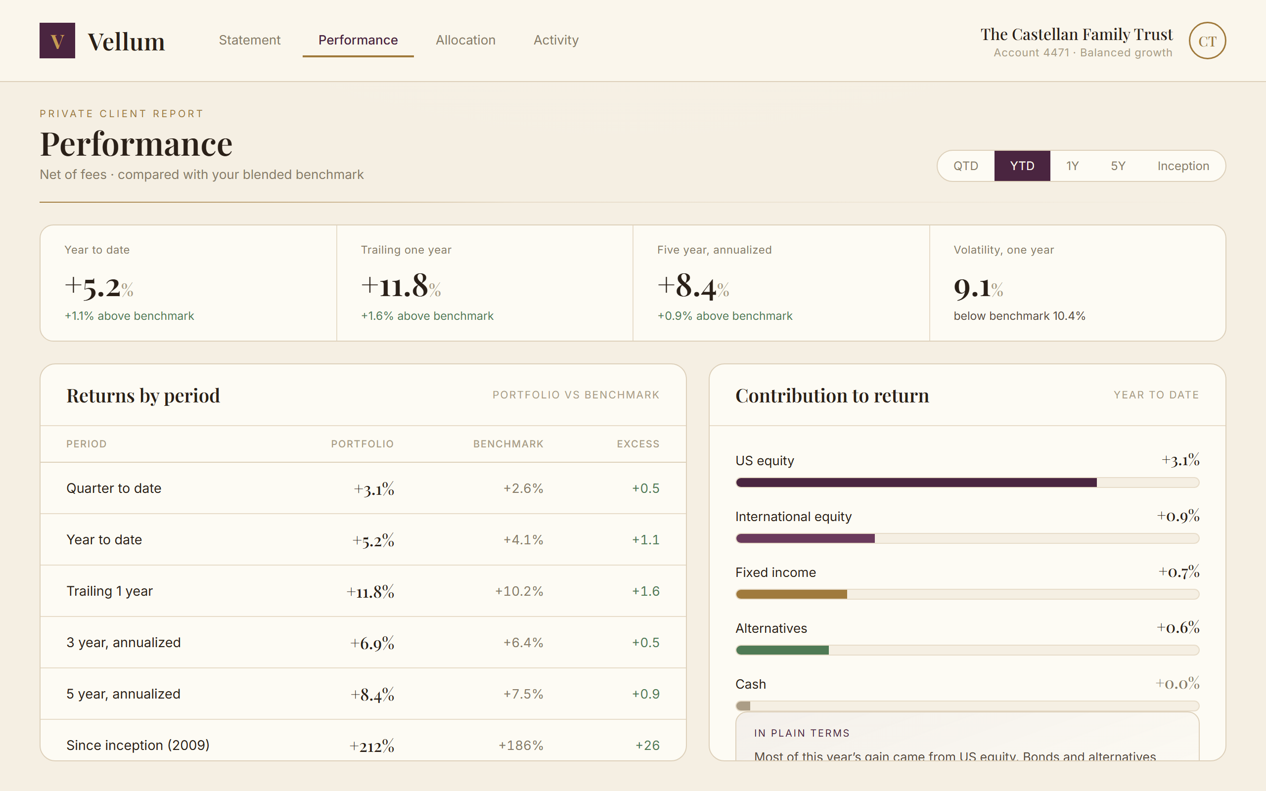
Task: Open the Trailing one year summary card
Action: click(x=485, y=283)
